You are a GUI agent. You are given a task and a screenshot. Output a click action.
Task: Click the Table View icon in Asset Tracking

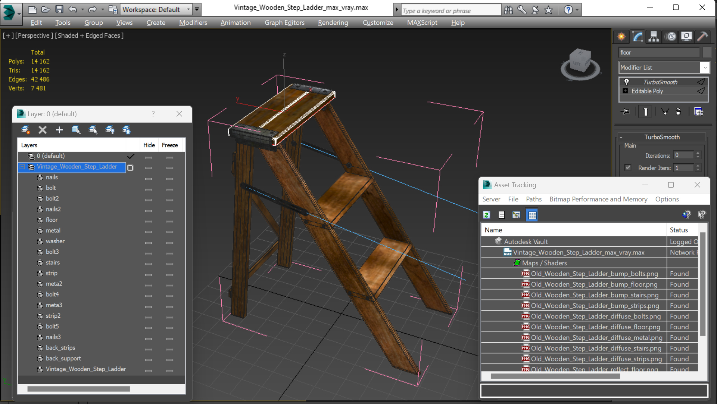[532, 215]
